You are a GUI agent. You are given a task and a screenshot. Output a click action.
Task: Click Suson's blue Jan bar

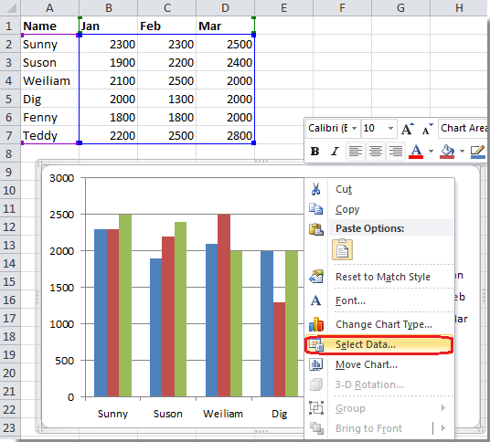[x=156, y=328]
